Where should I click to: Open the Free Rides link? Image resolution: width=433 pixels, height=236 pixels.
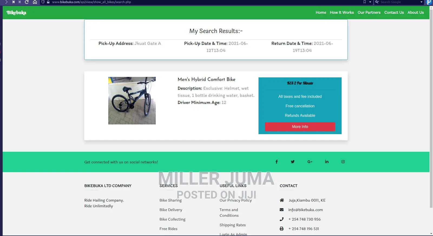click(x=168, y=229)
